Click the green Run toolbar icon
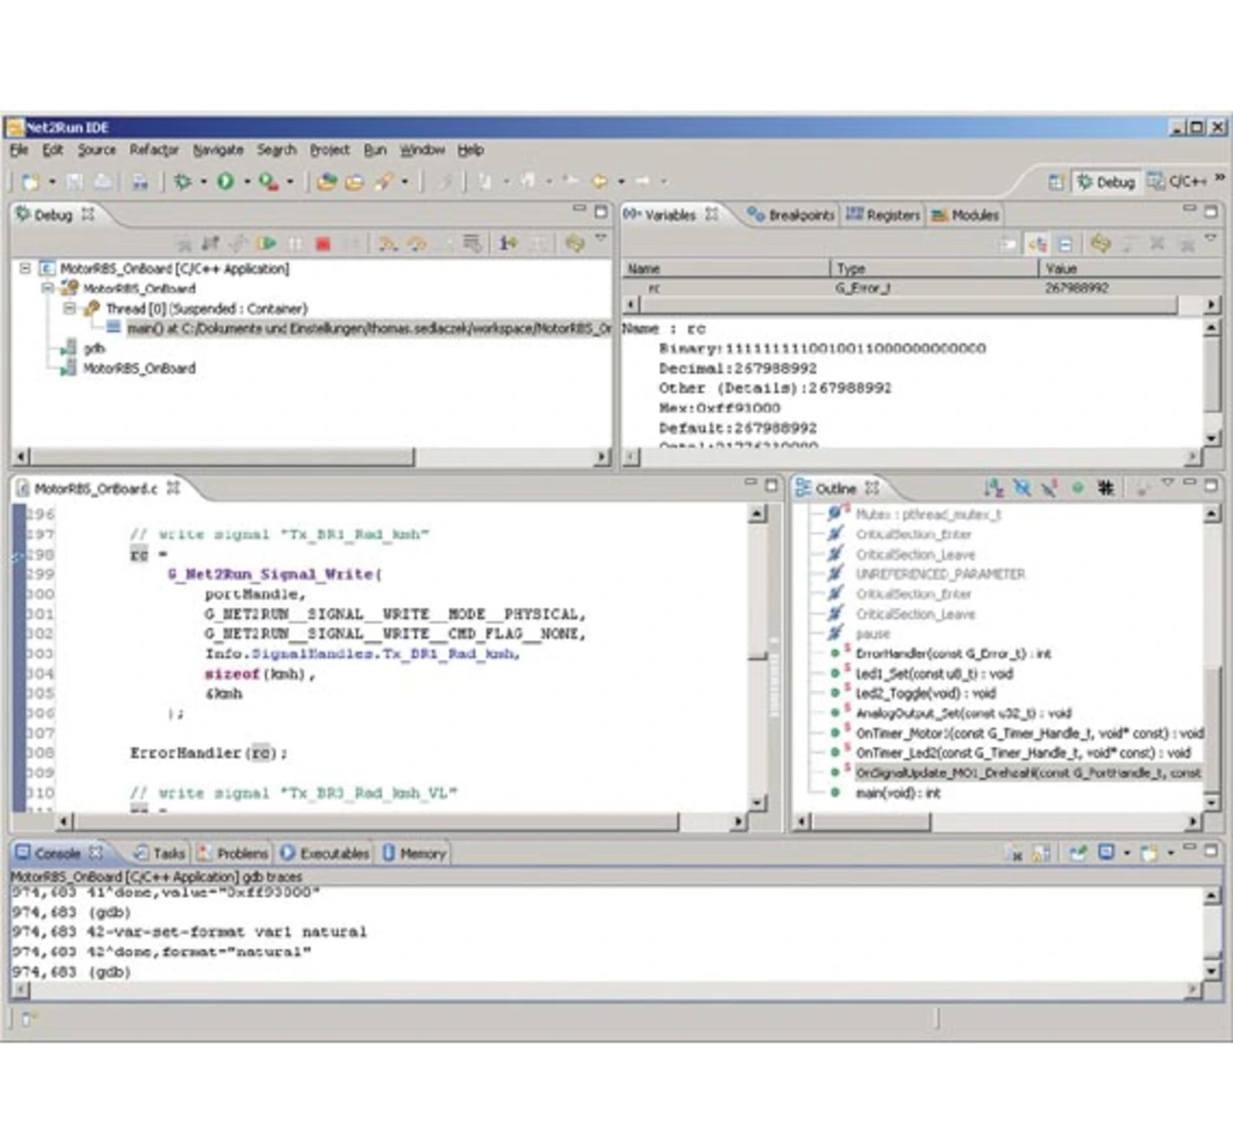 225,181
